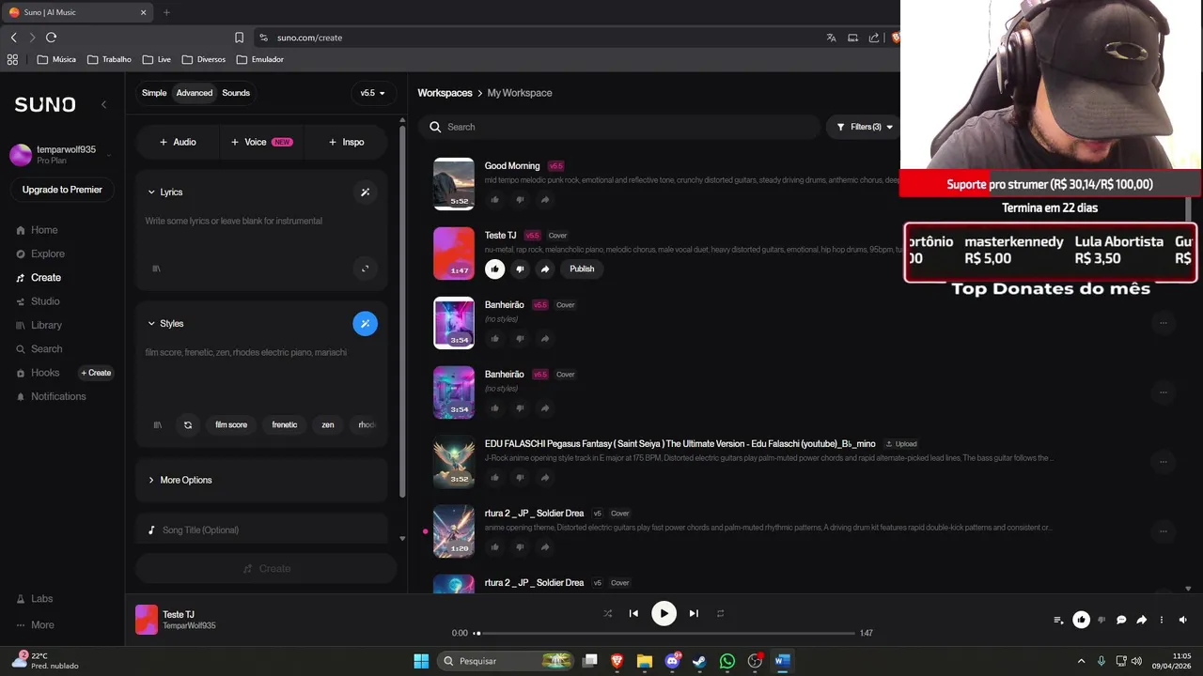1203x676 pixels.
Task: Publish the Teste TJ song
Action: pyautogui.click(x=582, y=269)
